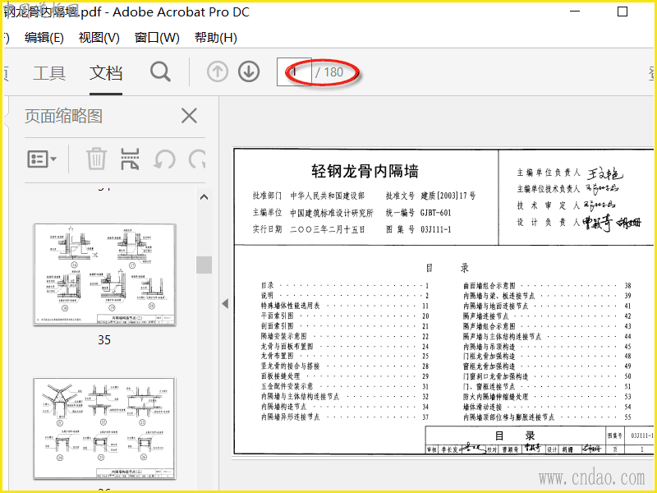This screenshot has height=493, width=657.
Task: Click the 内隔墙与地面连接节点 contents entry
Action: pyautogui.click(x=496, y=306)
